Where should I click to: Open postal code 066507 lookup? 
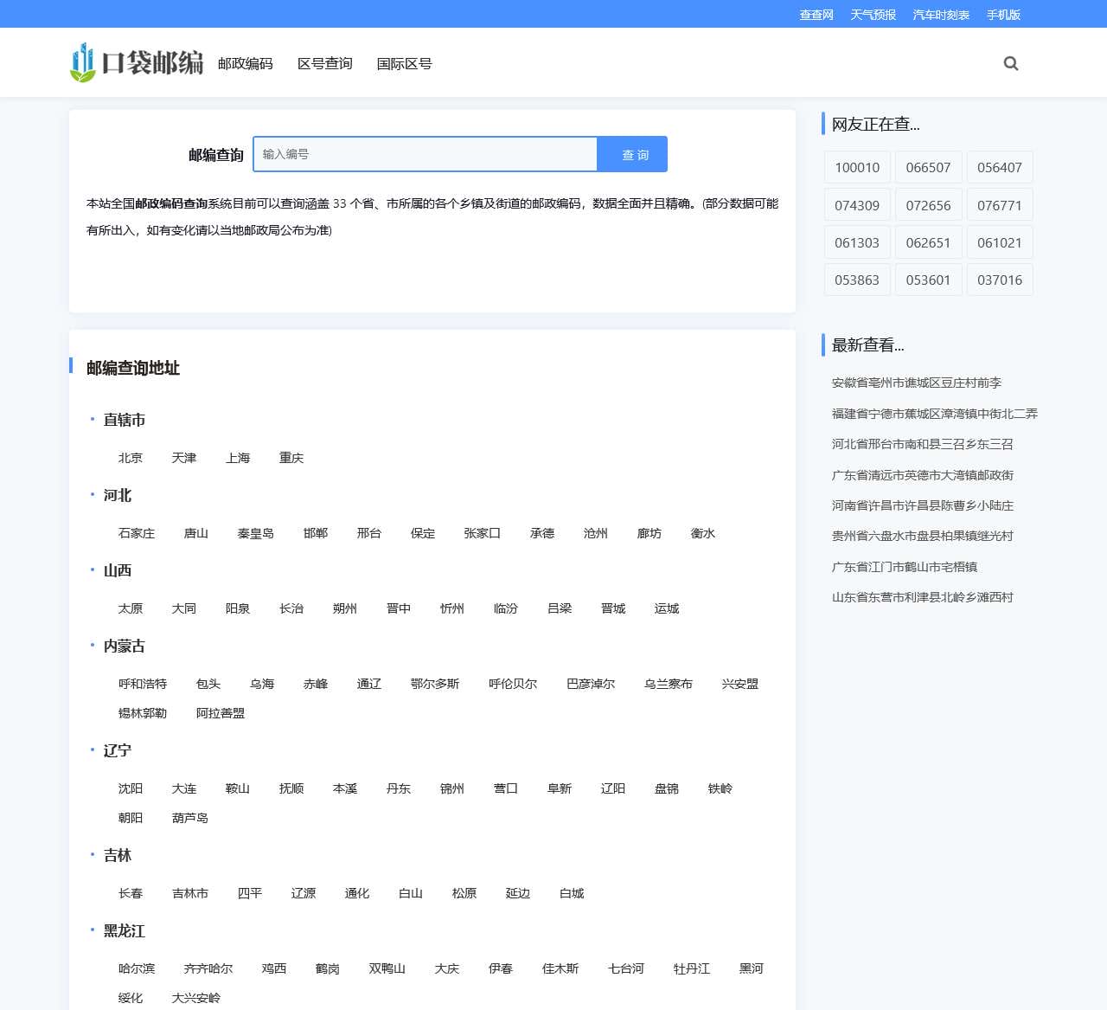point(929,167)
